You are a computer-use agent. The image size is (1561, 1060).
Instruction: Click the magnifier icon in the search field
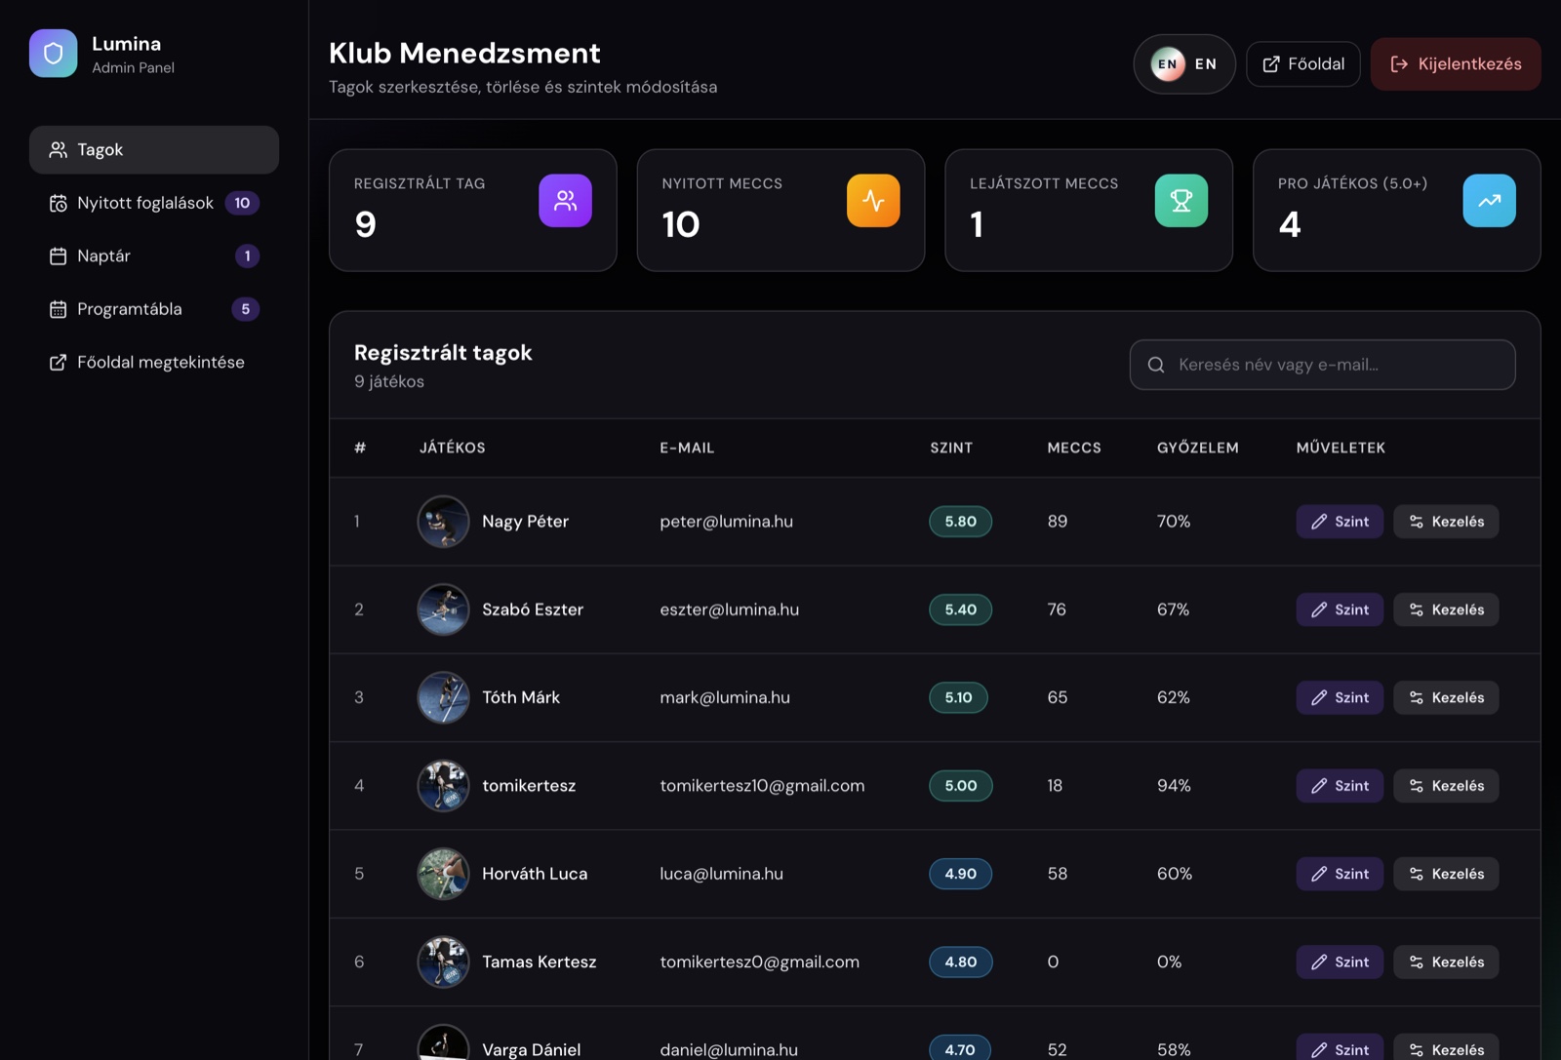click(1156, 365)
